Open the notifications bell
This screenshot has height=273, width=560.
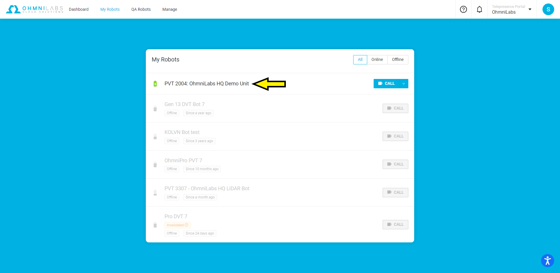[480, 9]
